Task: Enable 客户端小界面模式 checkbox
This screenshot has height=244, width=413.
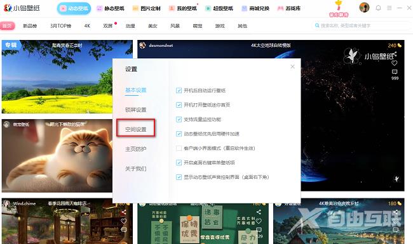Action: point(179,148)
